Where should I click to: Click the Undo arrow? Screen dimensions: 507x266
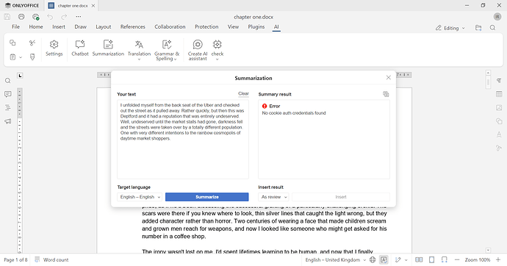click(50, 17)
